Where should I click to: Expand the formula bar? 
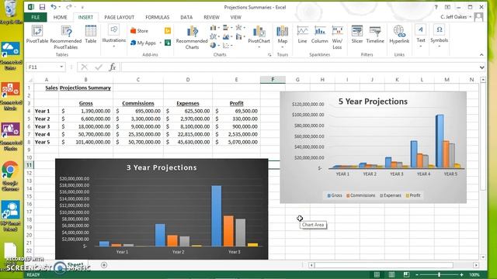click(481, 67)
